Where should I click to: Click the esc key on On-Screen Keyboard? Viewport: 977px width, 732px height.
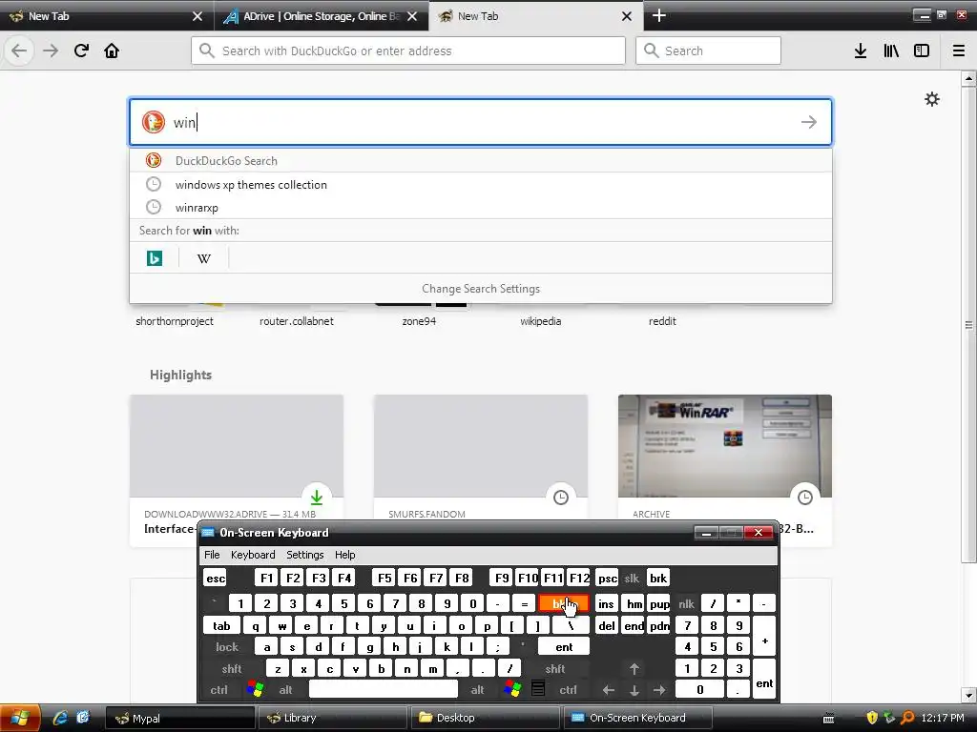[216, 578]
